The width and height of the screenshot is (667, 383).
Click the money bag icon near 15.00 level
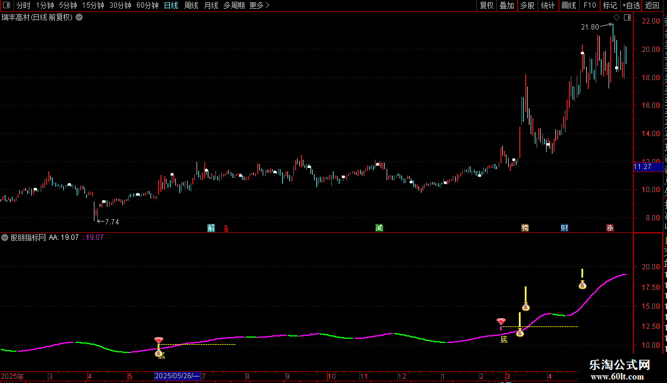pyautogui.click(x=526, y=306)
